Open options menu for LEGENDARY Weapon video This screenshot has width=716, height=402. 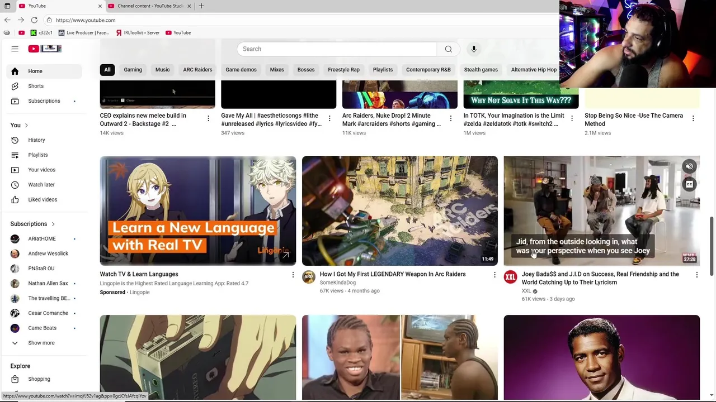coord(494,275)
